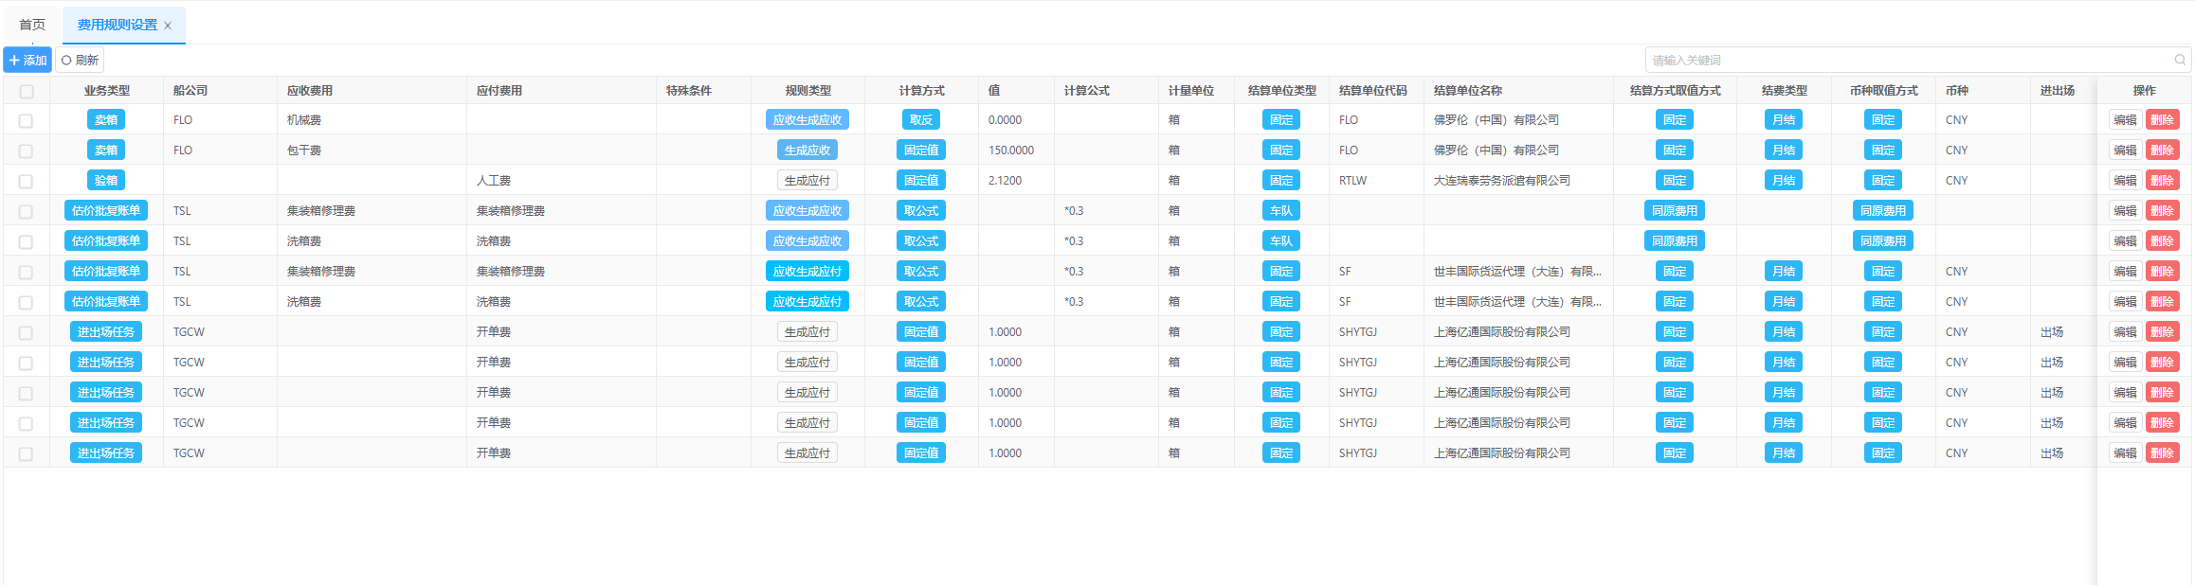Click the 规则类型 column header
Screen dimensions: 2195x585
pyautogui.click(x=807, y=91)
